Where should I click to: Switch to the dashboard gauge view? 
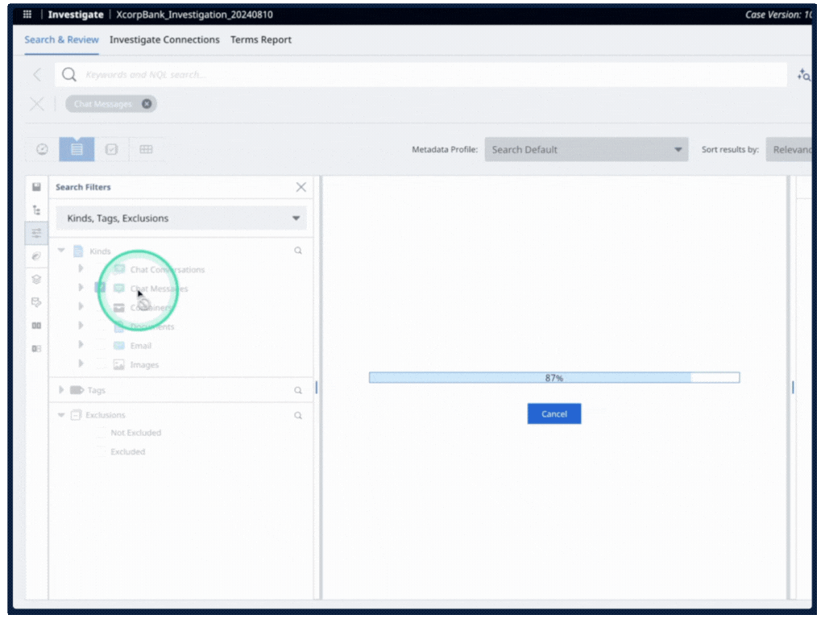click(42, 149)
